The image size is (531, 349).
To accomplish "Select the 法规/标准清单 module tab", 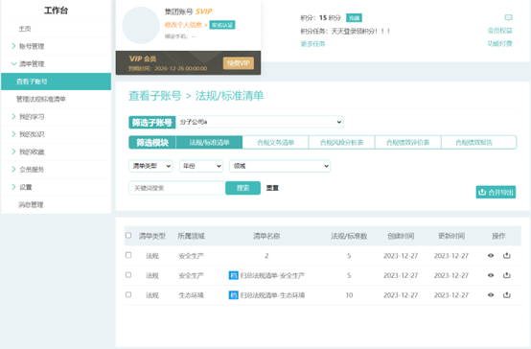I will [209, 142].
